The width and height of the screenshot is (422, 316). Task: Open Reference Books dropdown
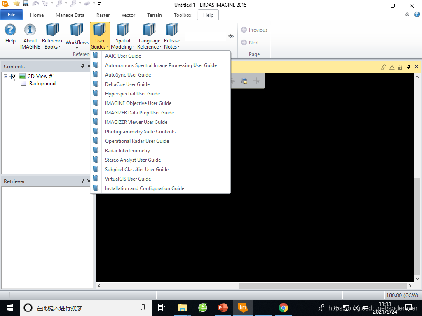tap(52, 37)
